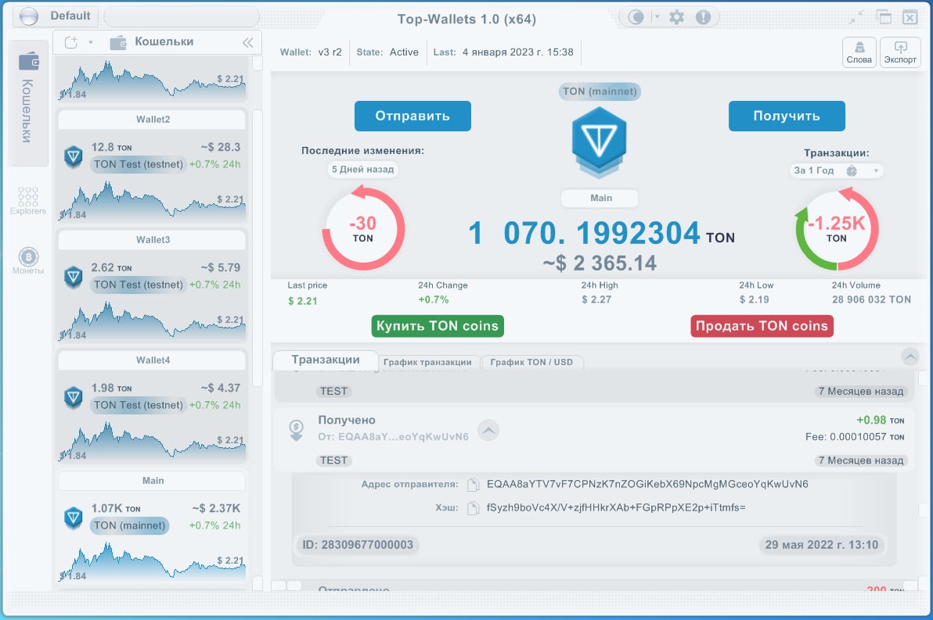Click the Получено received transaction icon
The image size is (933, 620).
tap(297, 430)
